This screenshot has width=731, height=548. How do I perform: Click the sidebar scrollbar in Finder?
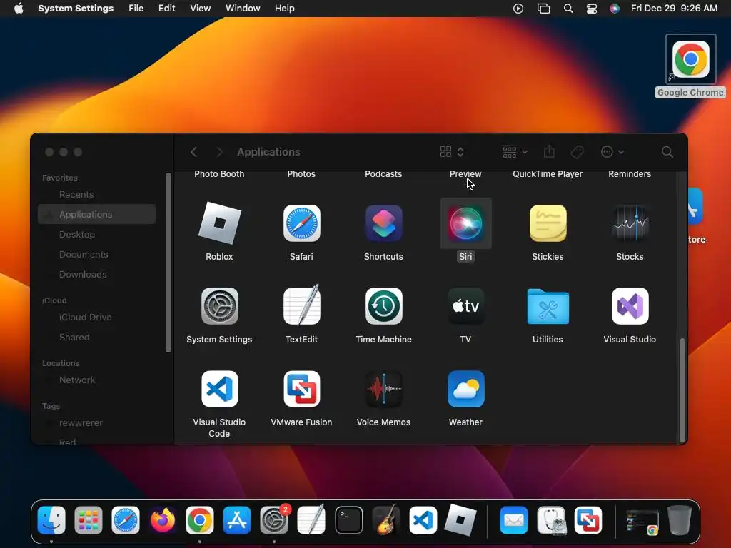tap(168, 263)
